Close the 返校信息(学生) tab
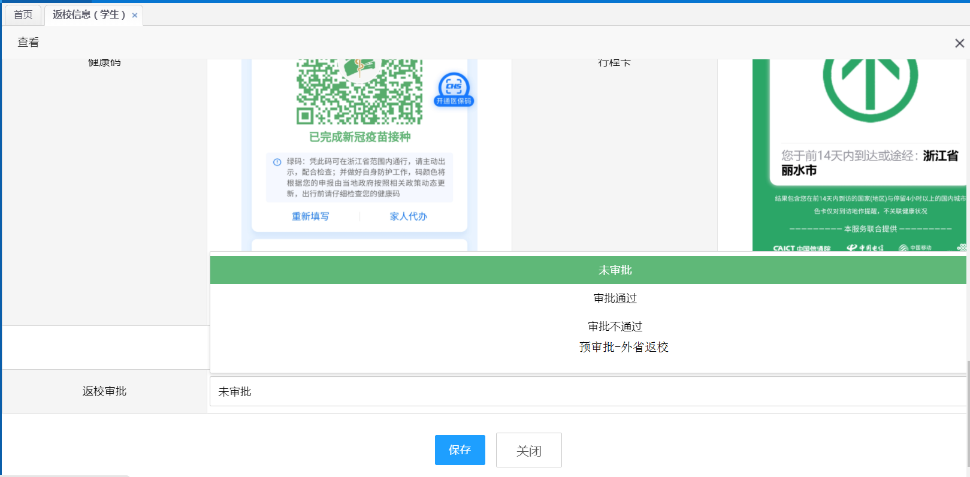The image size is (970, 477). [135, 16]
